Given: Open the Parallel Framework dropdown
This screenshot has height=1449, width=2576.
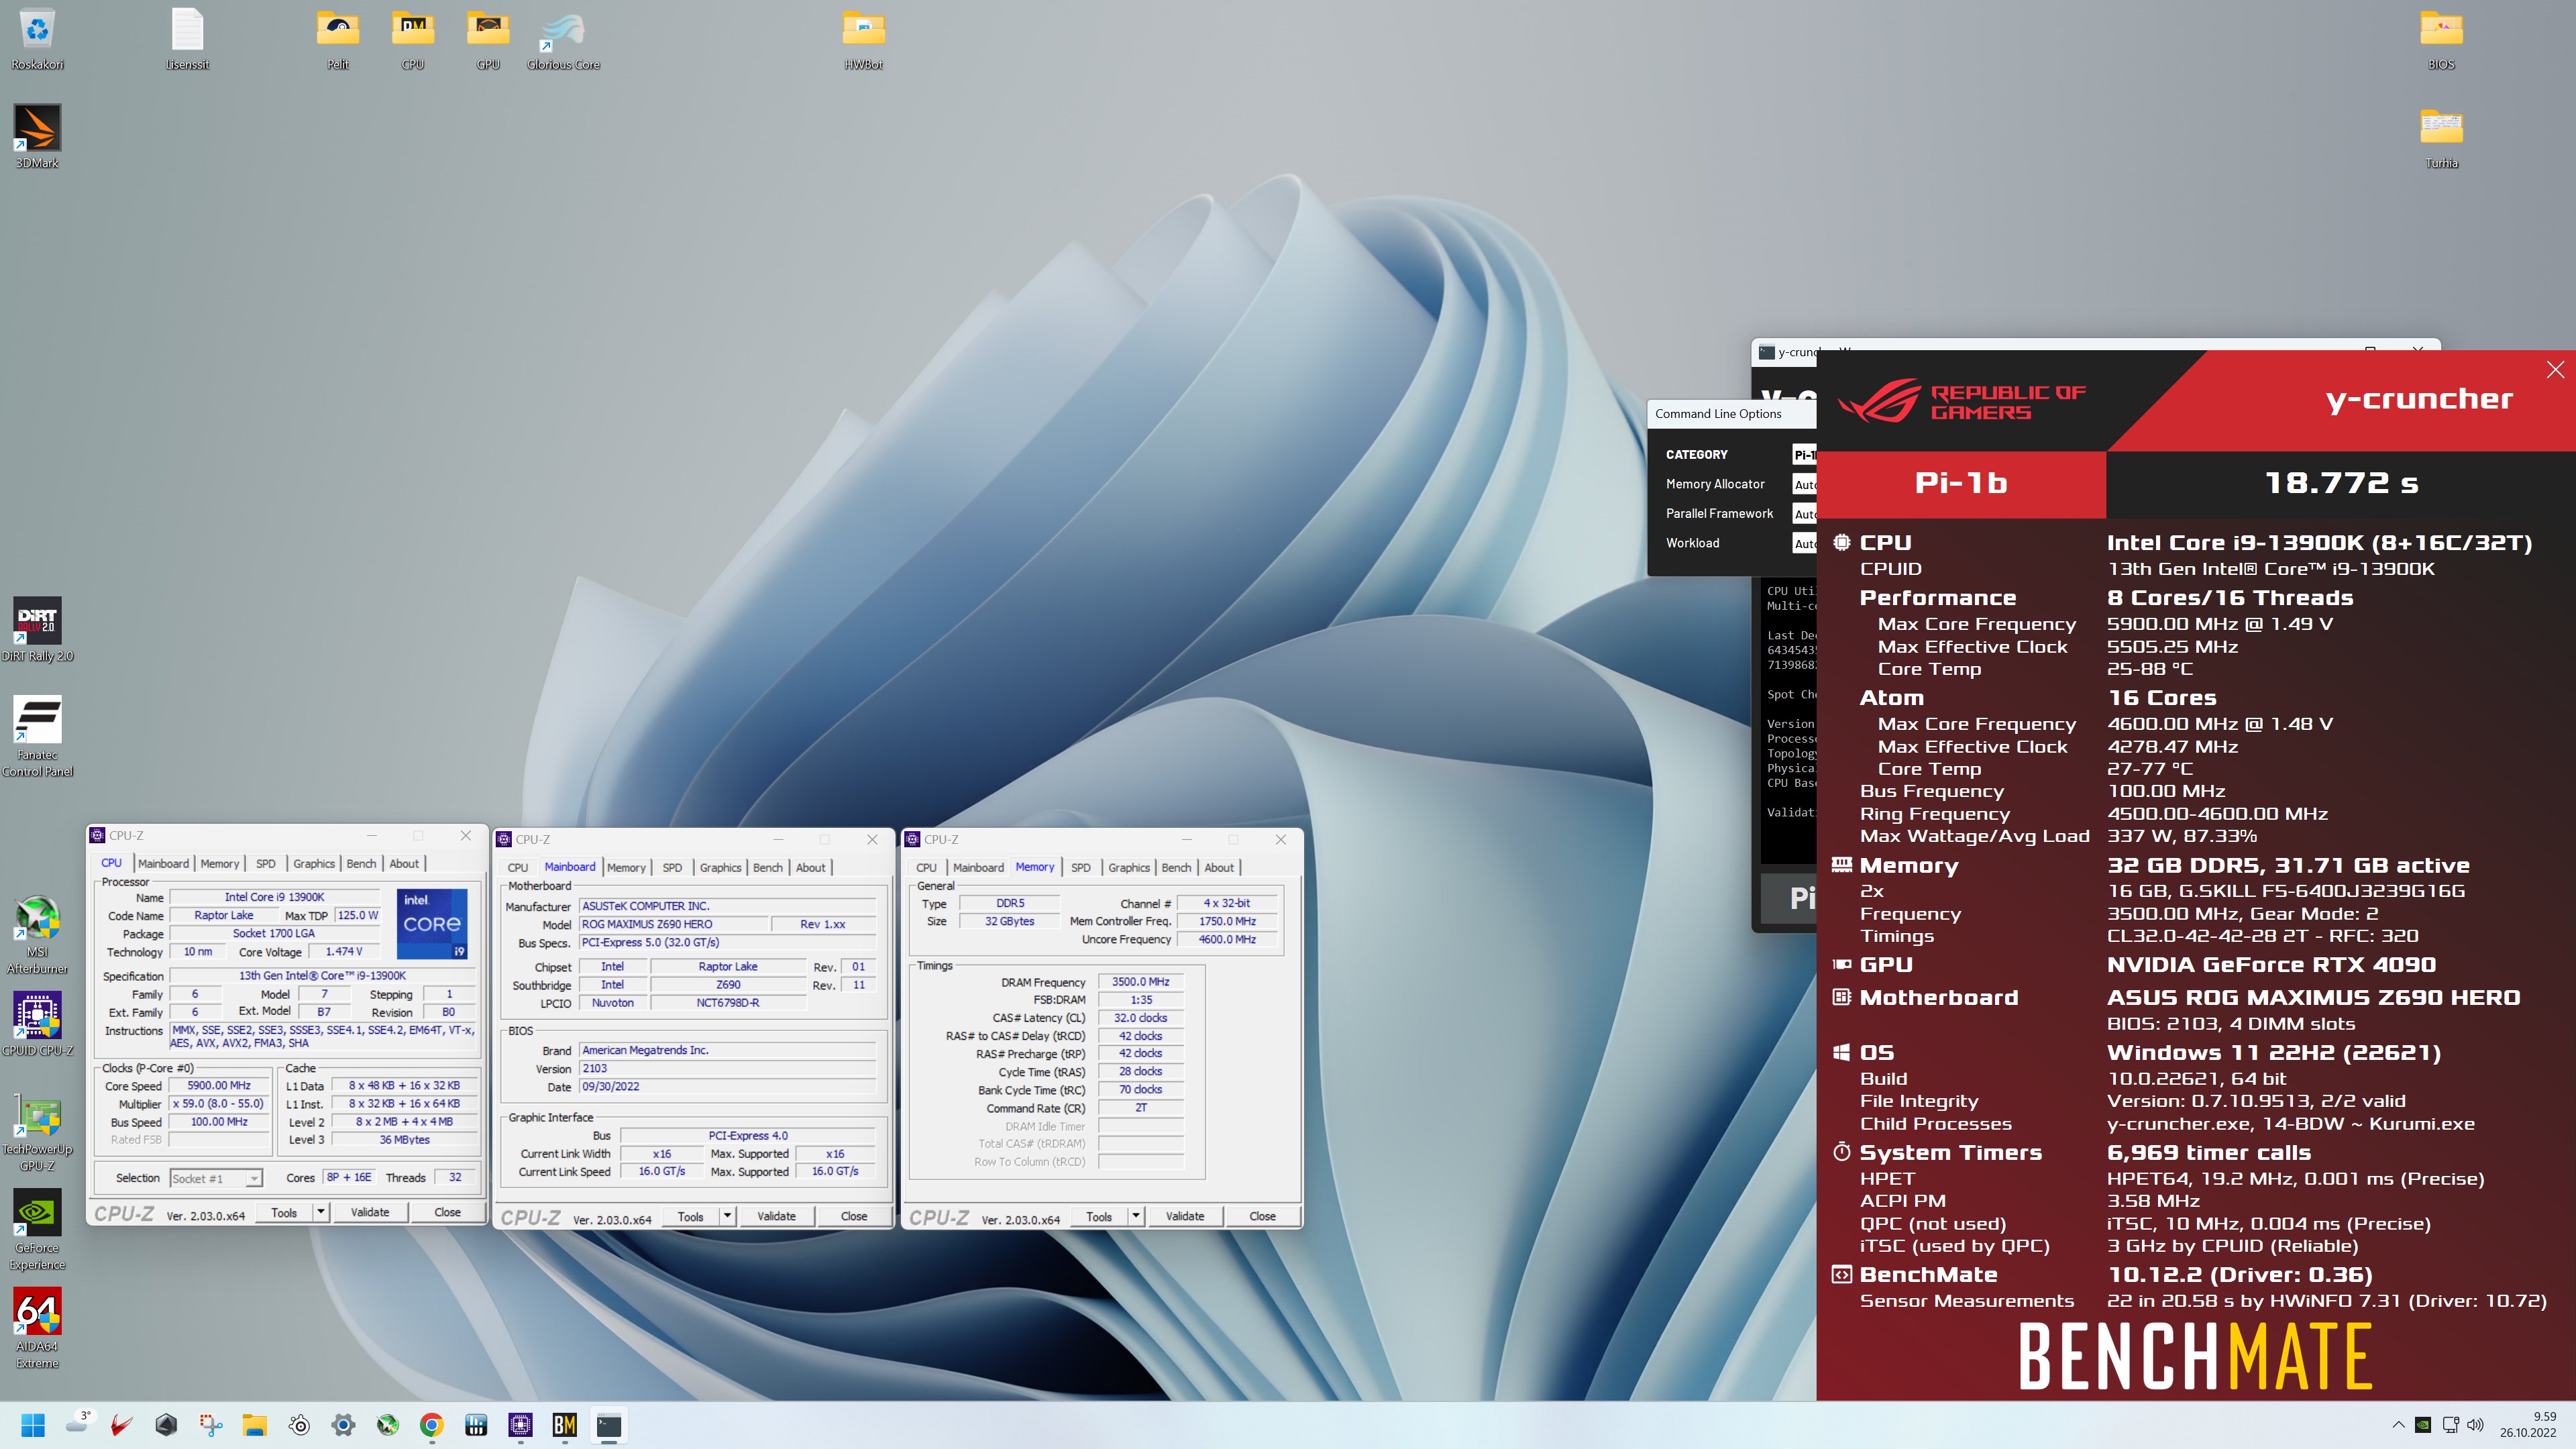Looking at the screenshot, I should 1805,514.
